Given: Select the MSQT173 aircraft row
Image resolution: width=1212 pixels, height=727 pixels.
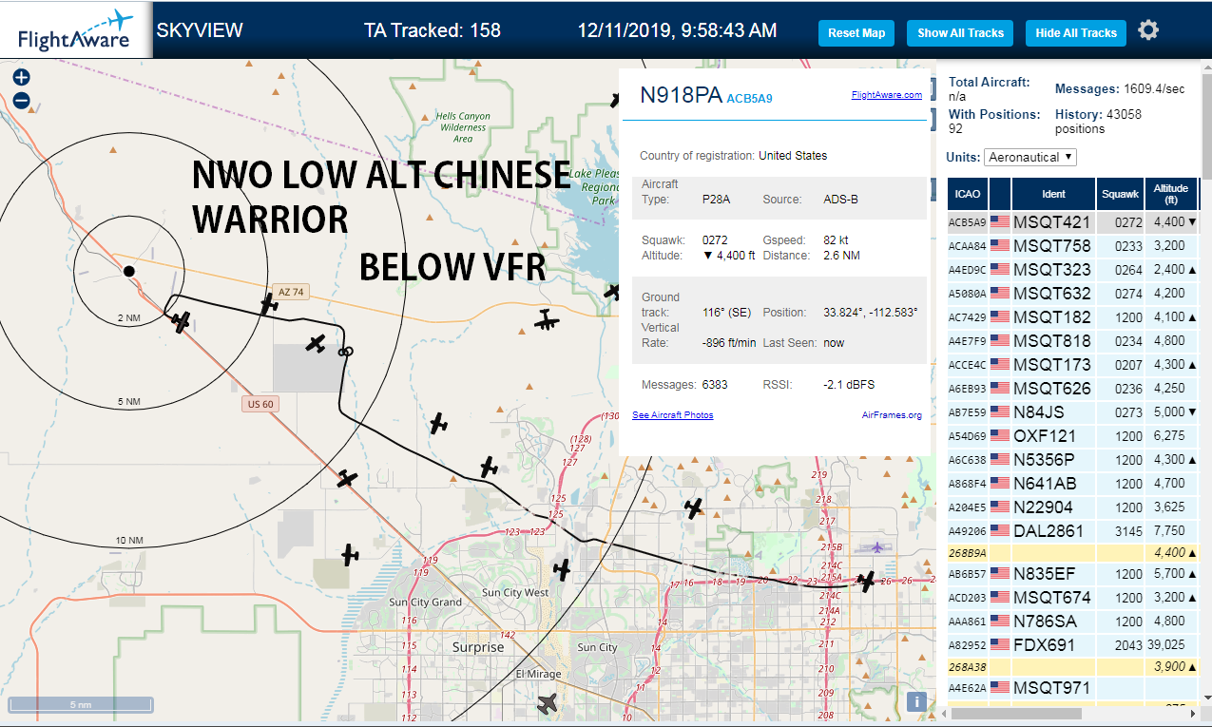Looking at the screenshot, I should tap(1073, 365).
